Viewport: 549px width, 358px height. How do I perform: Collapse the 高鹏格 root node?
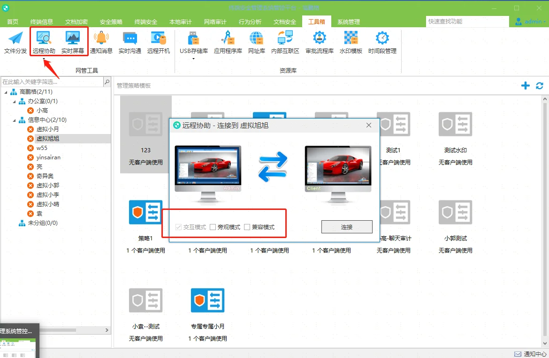pyautogui.click(x=7, y=91)
